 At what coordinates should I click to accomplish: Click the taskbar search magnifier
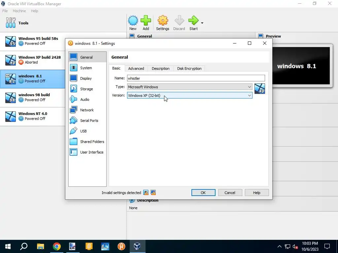(x=24, y=246)
